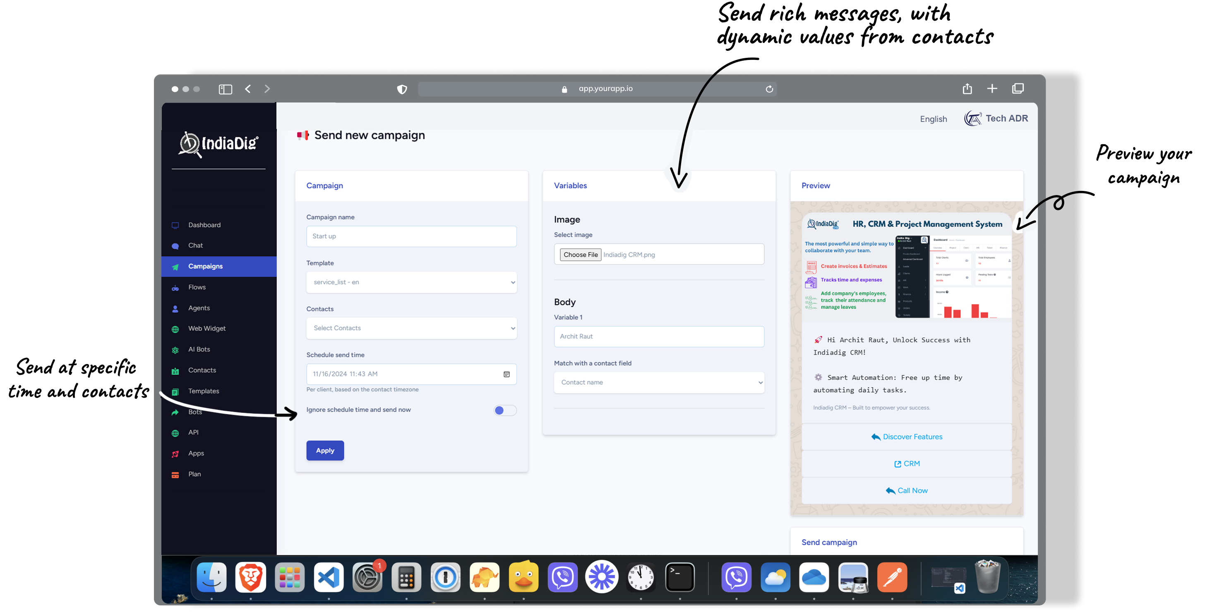Go to Flows in the sidebar
Screen dimensions: 1205x612
pos(197,287)
